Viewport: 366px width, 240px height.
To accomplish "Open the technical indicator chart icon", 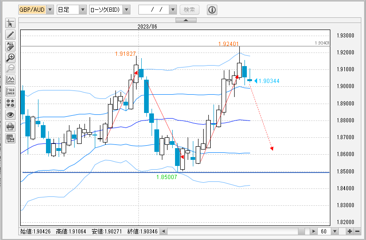I will [10, 80].
